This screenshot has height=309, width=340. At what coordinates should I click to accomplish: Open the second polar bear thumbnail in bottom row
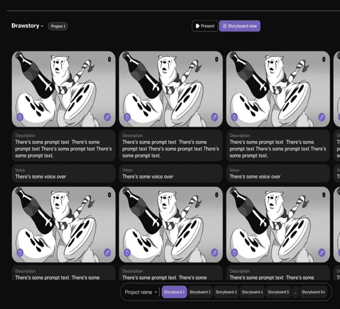(x=171, y=224)
